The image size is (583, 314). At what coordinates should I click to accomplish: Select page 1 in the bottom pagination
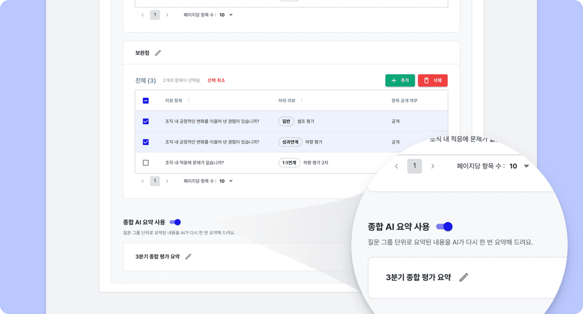(x=155, y=181)
